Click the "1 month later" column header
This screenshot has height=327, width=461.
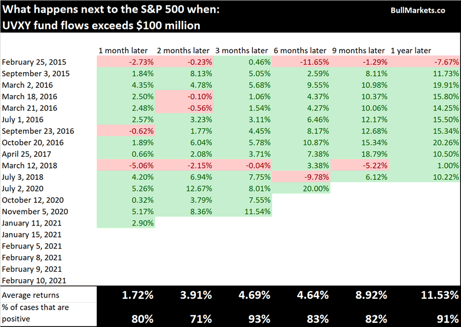(x=126, y=51)
